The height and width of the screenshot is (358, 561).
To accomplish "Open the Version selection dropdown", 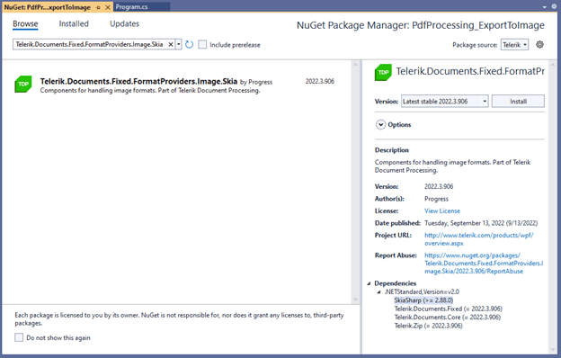I will (445, 102).
